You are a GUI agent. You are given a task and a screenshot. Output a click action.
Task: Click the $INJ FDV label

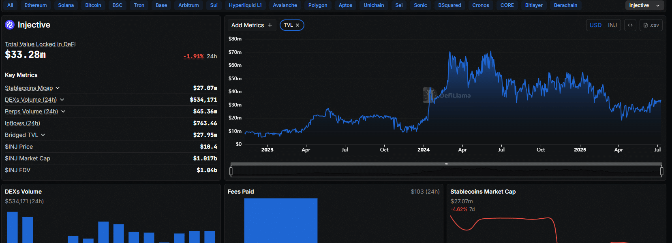[x=18, y=170]
